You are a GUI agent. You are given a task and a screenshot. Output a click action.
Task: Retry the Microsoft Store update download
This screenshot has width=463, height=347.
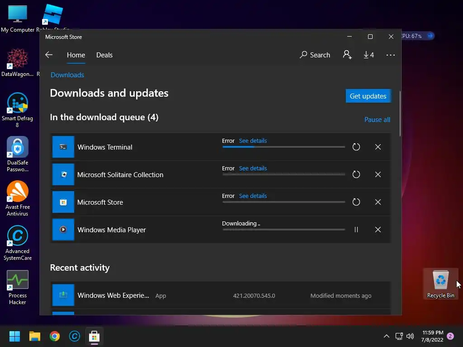pyautogui.click(x=356, y=202)
